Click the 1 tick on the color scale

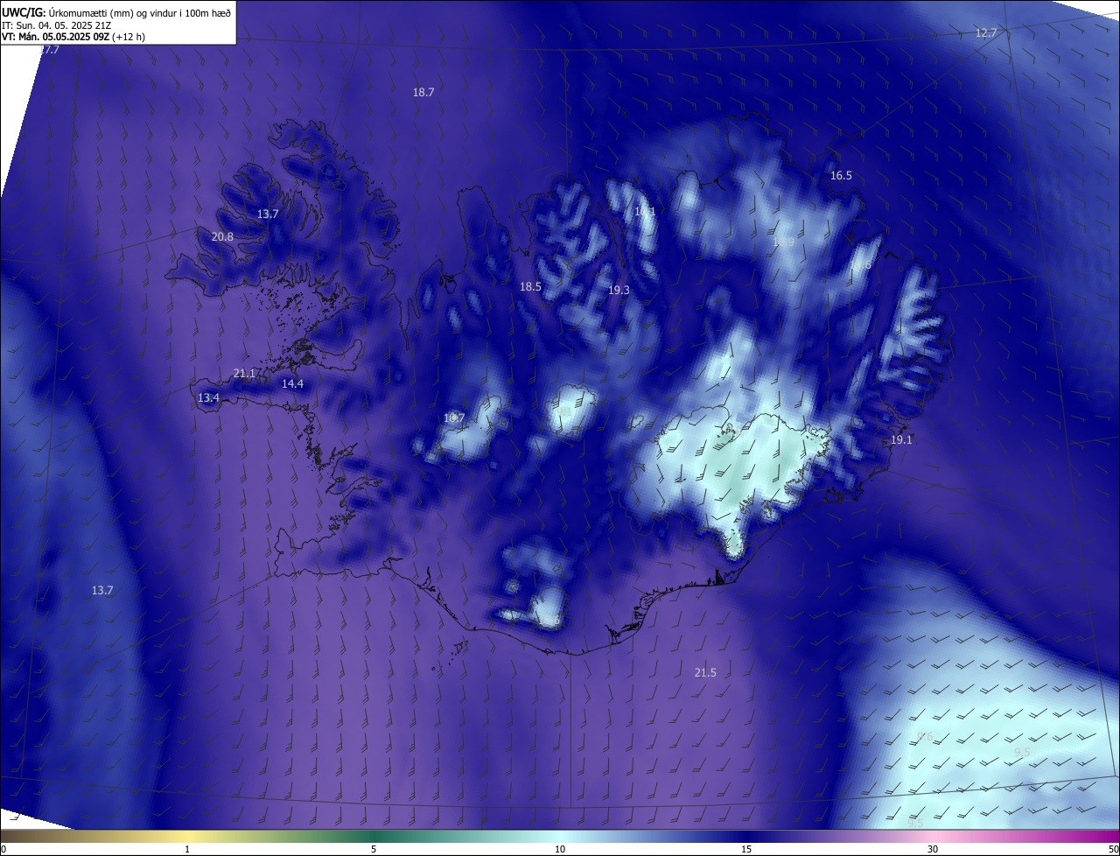pos(187,850)
